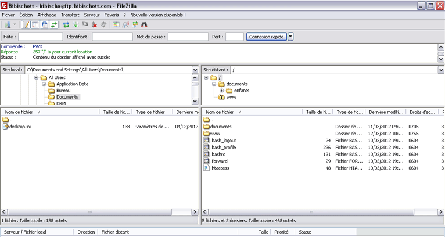Search remote files with binoculars icon
The width and height of the screenshot is (445, 237).
pos(144,25)
